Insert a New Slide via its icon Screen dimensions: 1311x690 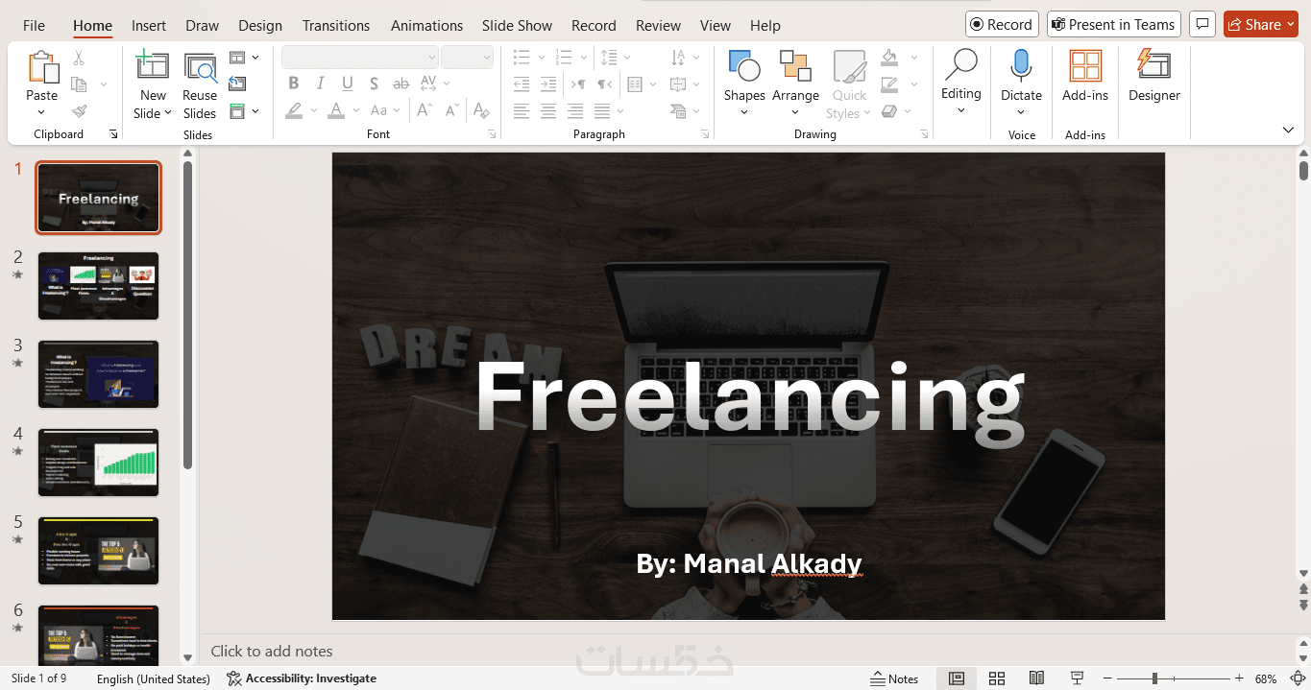(x=153, y=66)
